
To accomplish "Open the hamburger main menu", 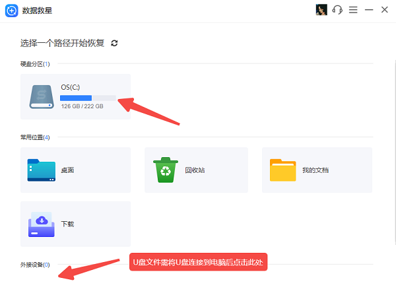I will coord(353,10).
